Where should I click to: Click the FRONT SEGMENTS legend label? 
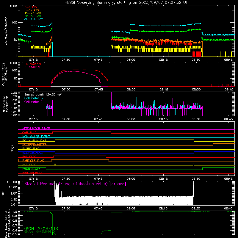41,228
